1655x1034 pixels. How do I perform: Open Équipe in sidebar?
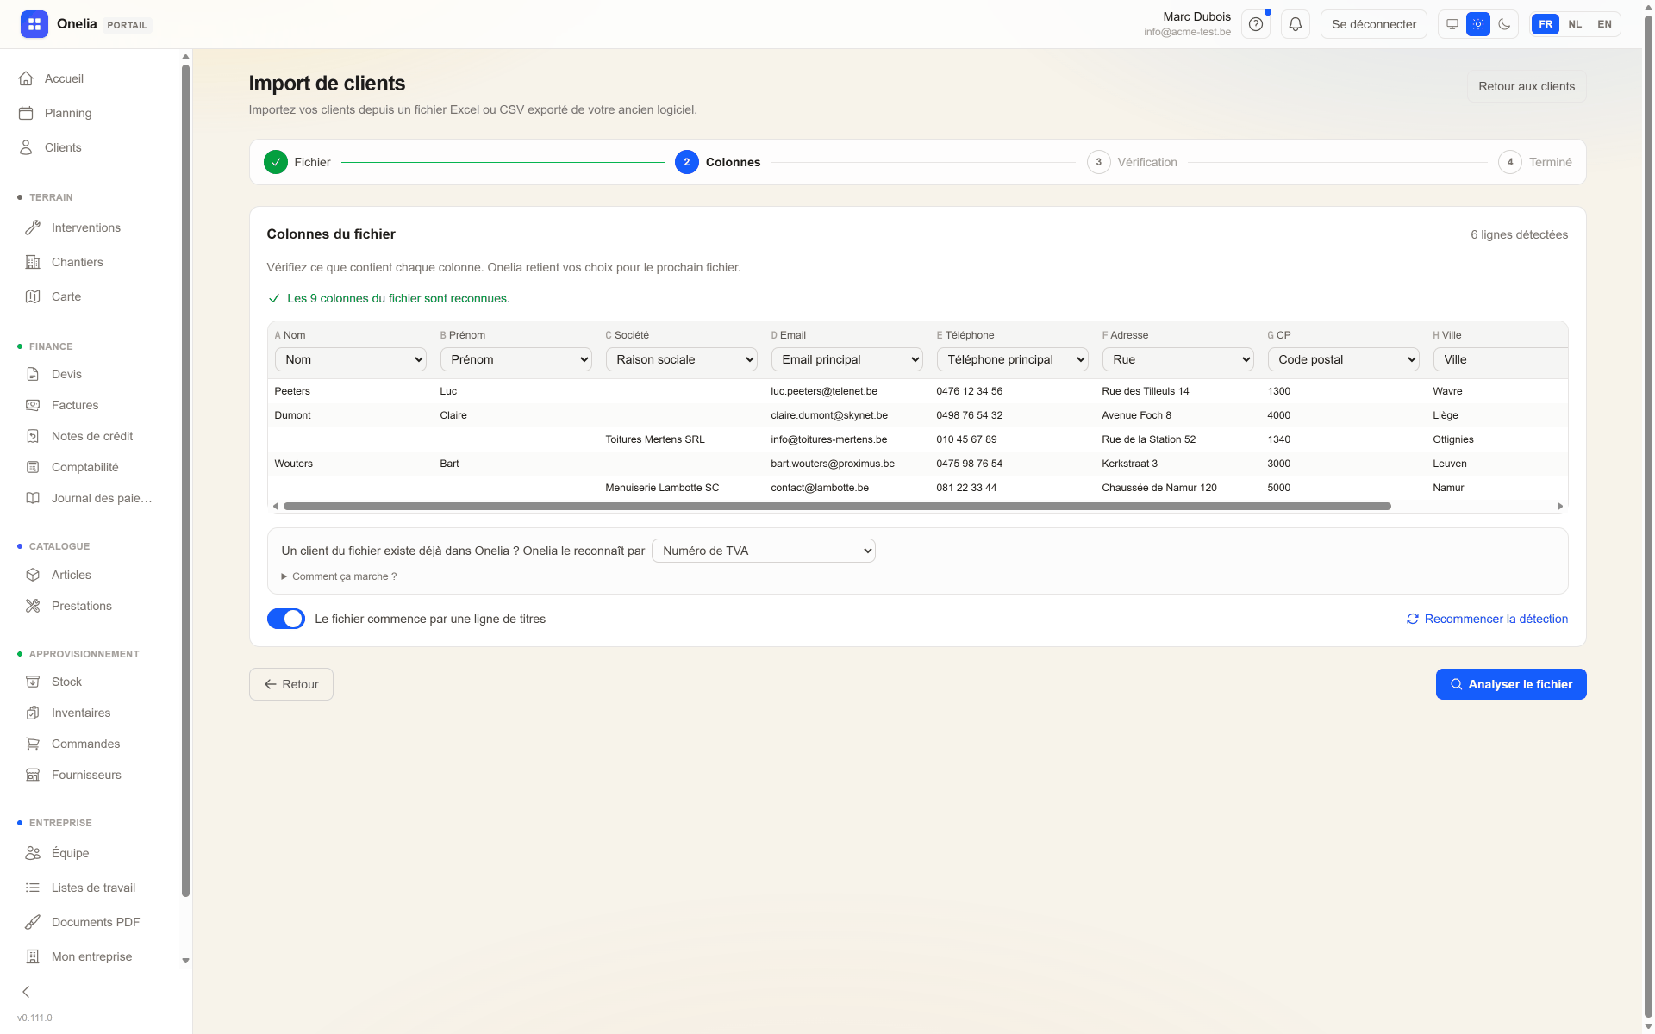(x=94, y=853)
